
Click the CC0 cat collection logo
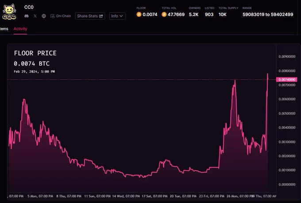click(9, 12)
